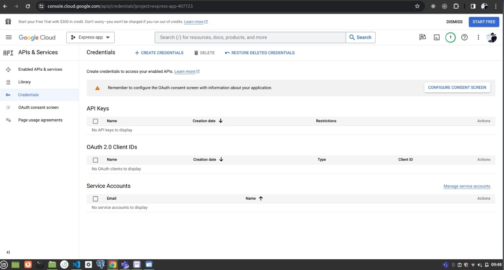View site information in address bar
Screen dimensions: 504x270
pyautogui.click(x=41, y=6)
